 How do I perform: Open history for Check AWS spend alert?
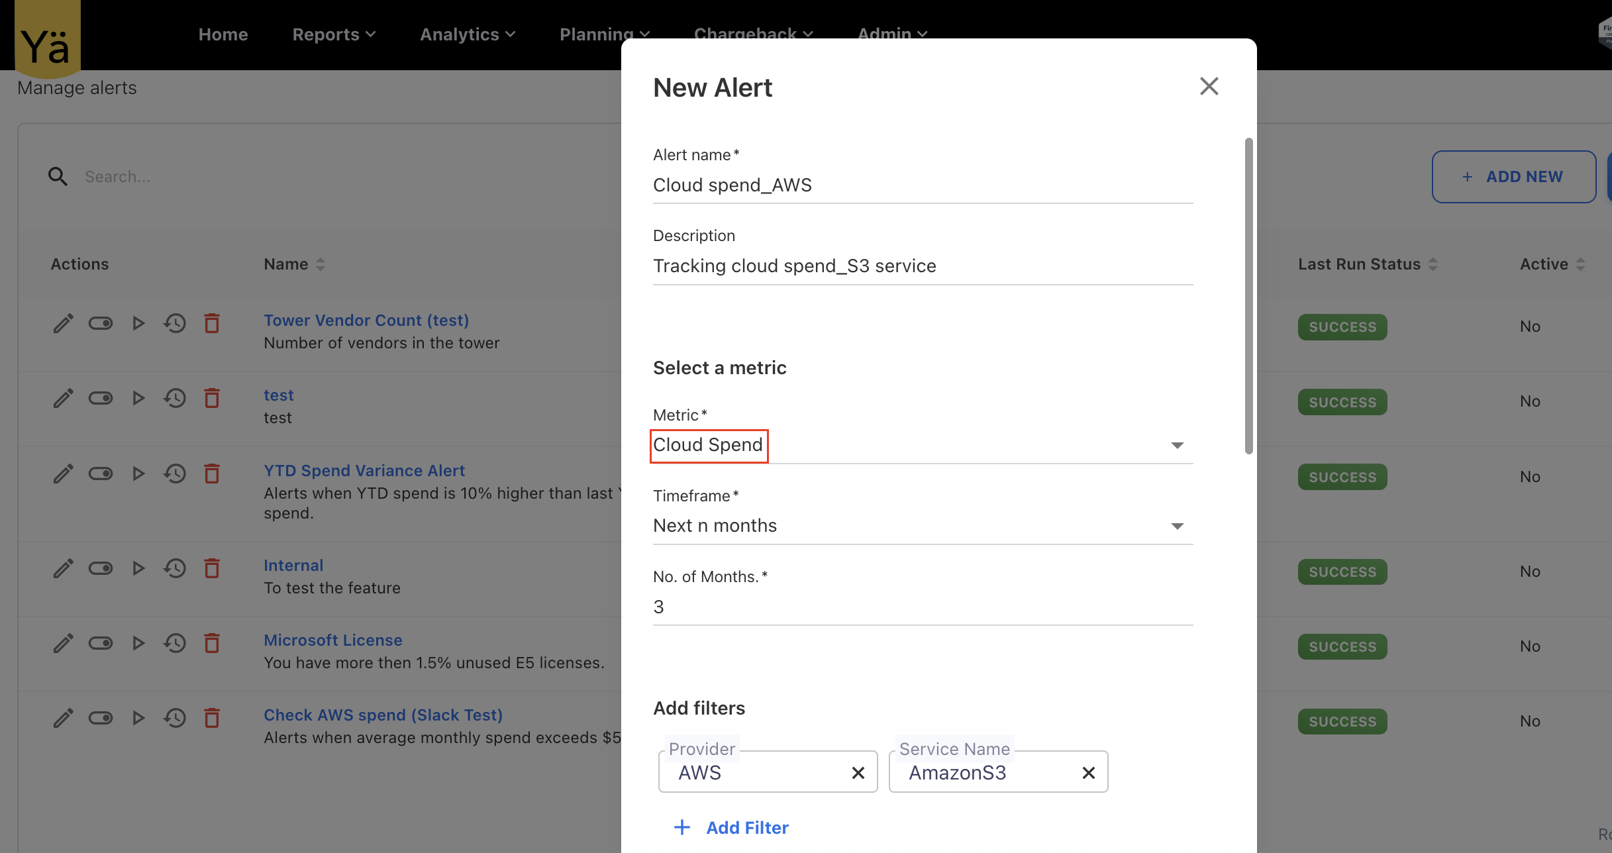coord(175,718)
